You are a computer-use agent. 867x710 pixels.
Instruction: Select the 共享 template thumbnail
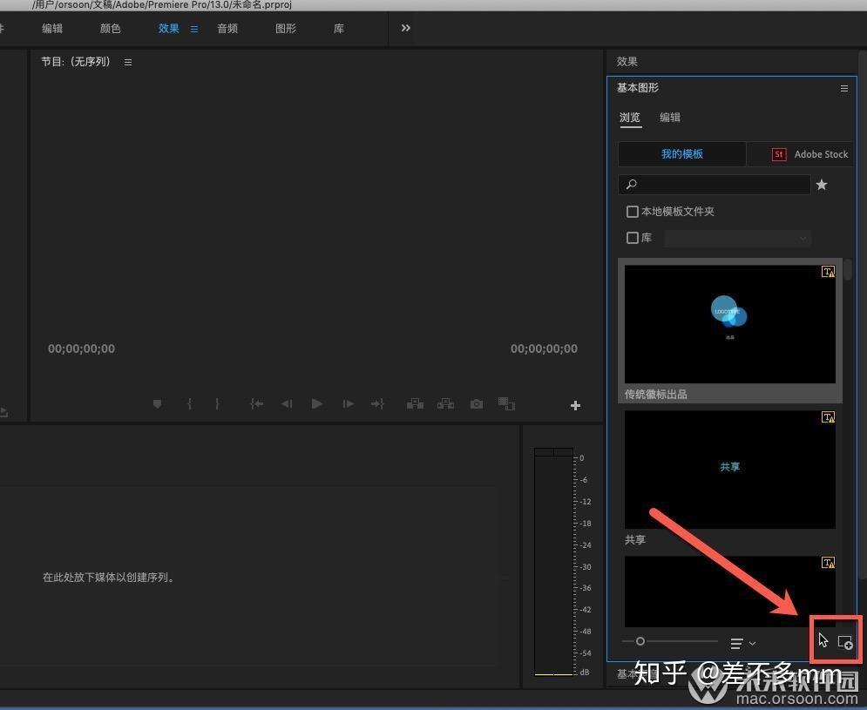(729, 469)
